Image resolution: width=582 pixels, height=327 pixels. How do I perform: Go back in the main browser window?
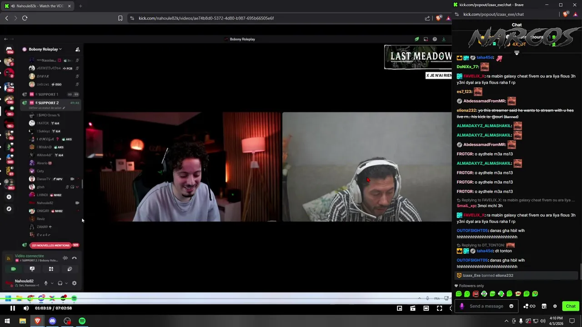[x=6, y=18]
